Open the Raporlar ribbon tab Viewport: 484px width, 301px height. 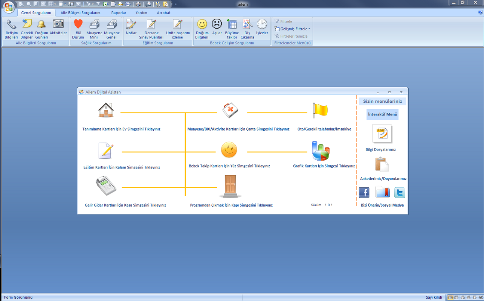coord(119,13)
